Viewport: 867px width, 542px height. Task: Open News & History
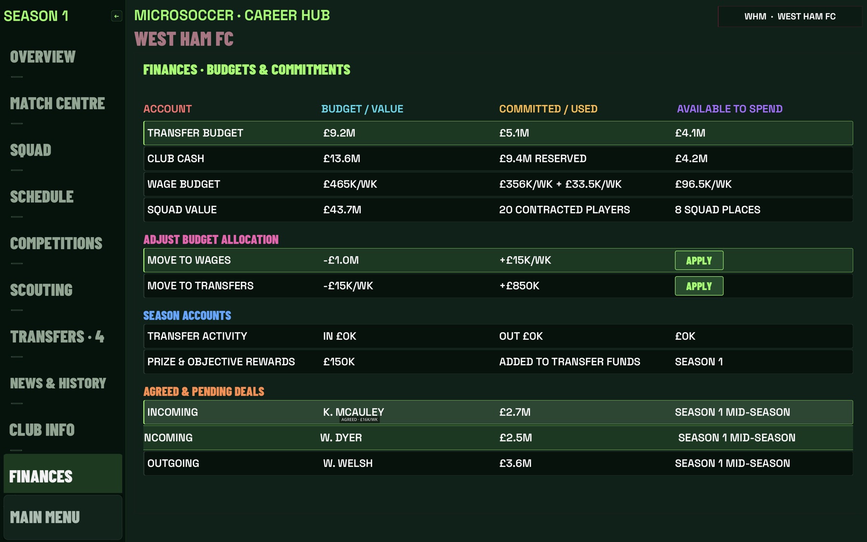click(58, 384)
